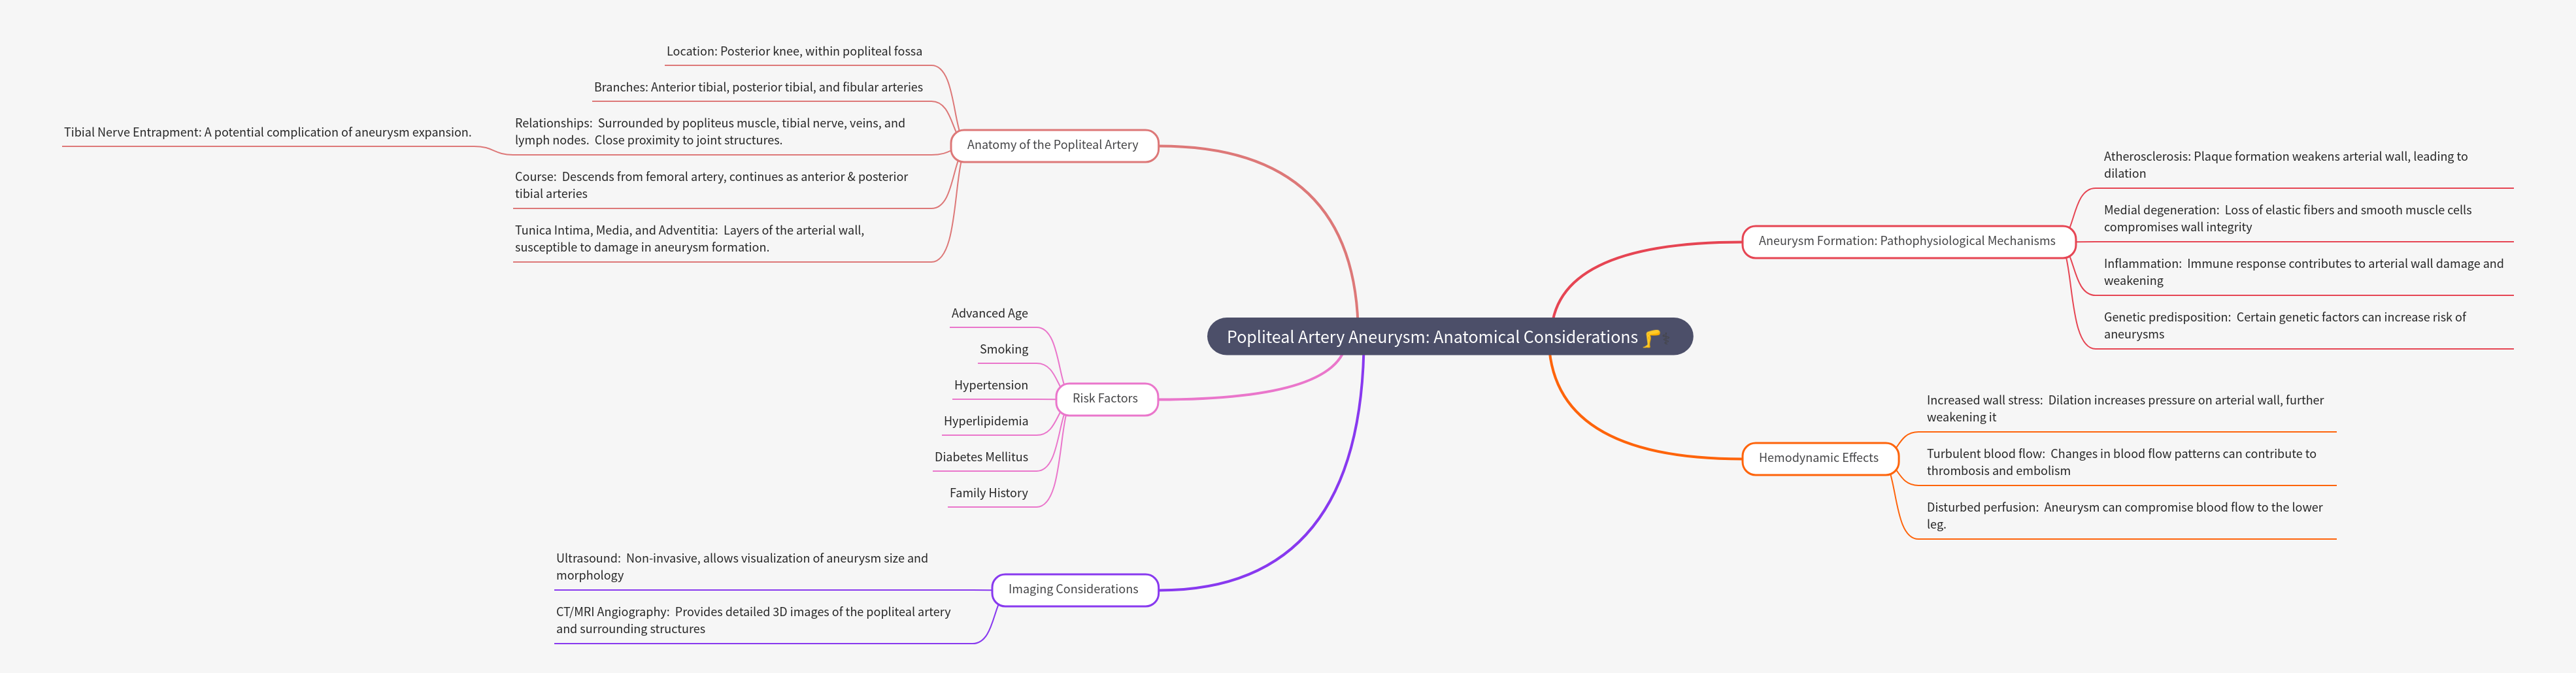Select the central Popliteal Artery Aneurysm node

point(1449,337)
